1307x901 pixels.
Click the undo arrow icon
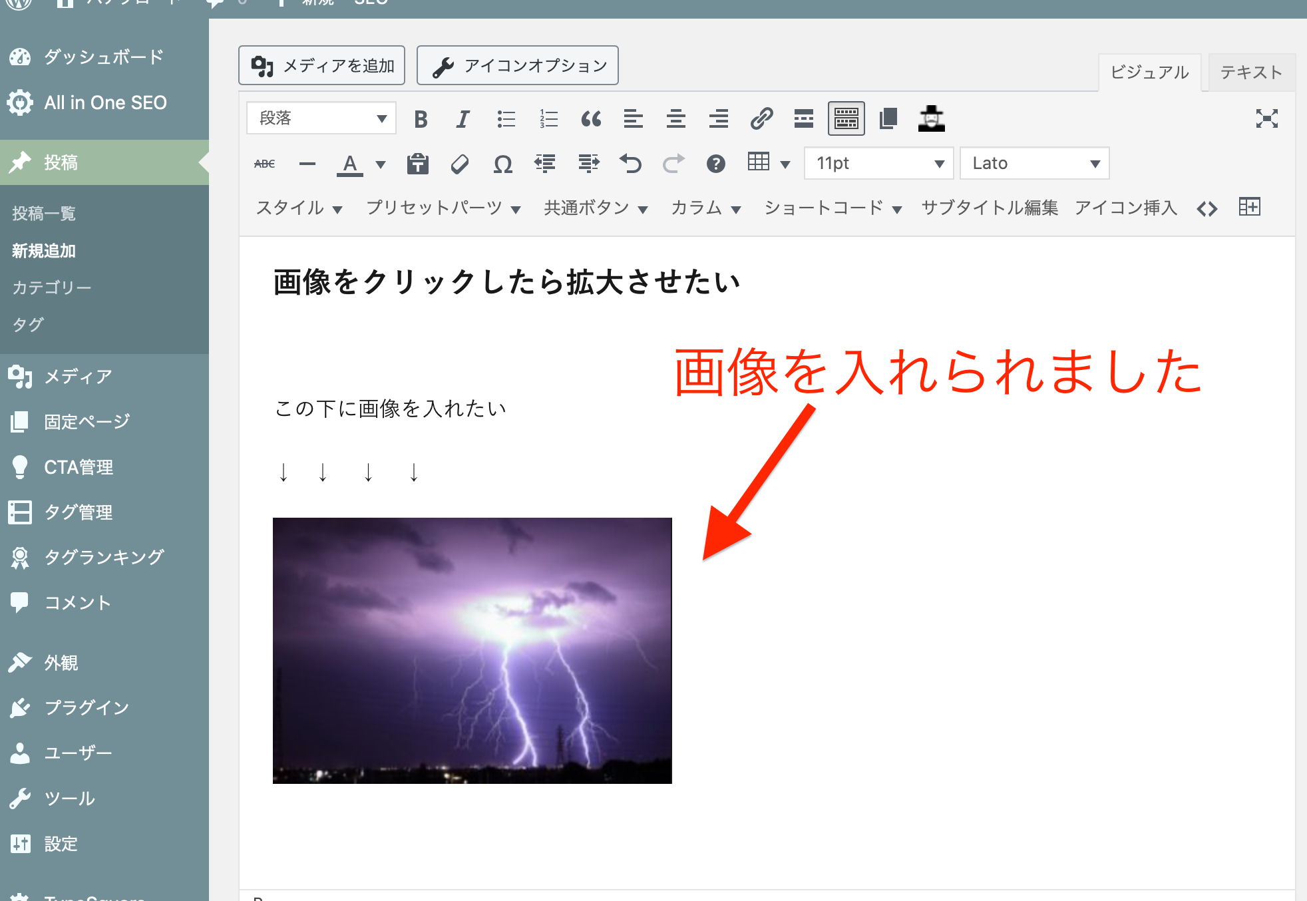[x=630, y=163]
